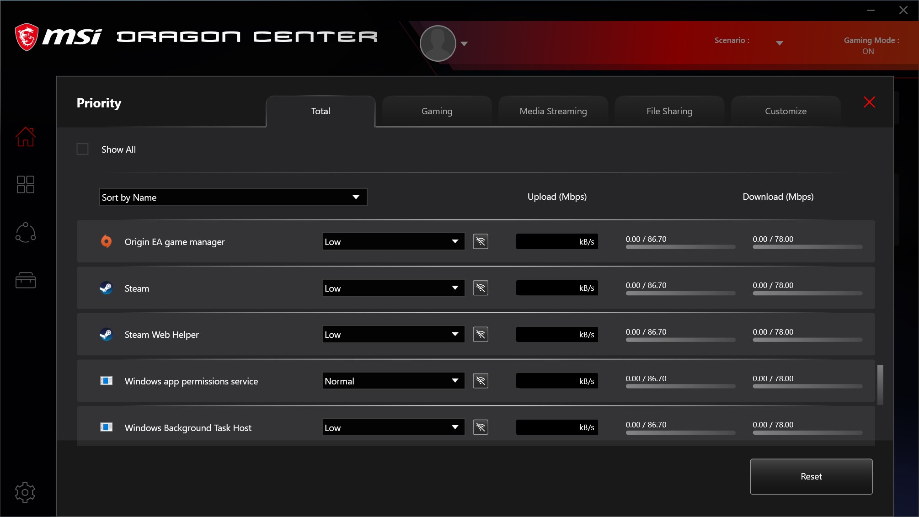Image resolution: width=919 pixels, height=517 pixels.
Task: Open the four-squares features icon in sidebar
Action: 26,184
